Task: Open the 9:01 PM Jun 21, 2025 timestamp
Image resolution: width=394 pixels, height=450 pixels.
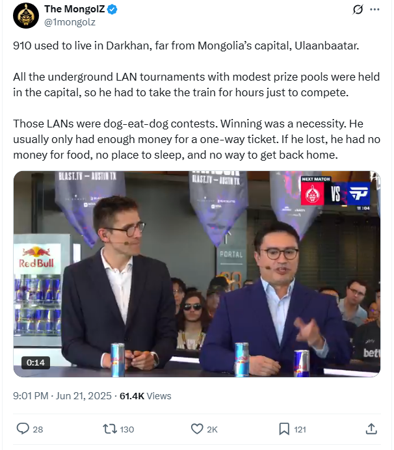Action: coord(62,396)
